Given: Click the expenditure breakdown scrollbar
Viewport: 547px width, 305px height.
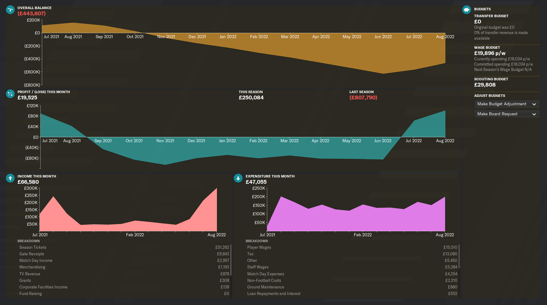Looking at the screenshot, I should [459, 256].
